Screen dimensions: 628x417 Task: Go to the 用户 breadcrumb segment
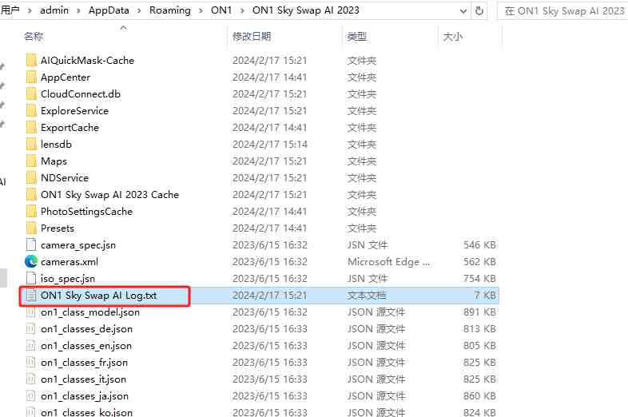(x=10, y=10)
